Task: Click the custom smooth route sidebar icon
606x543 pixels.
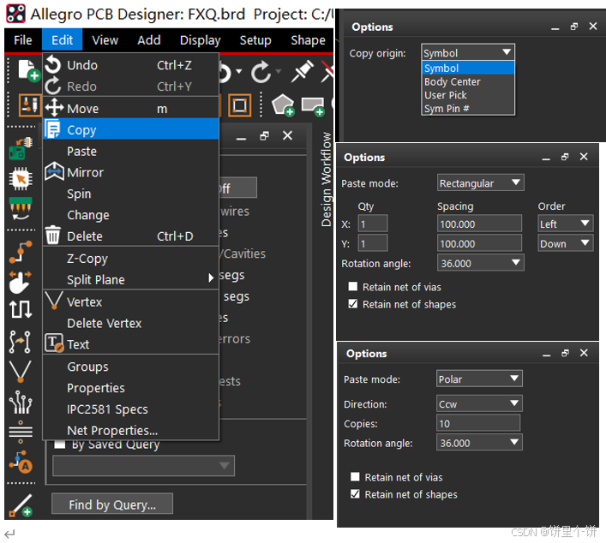Action: point(20,342)
